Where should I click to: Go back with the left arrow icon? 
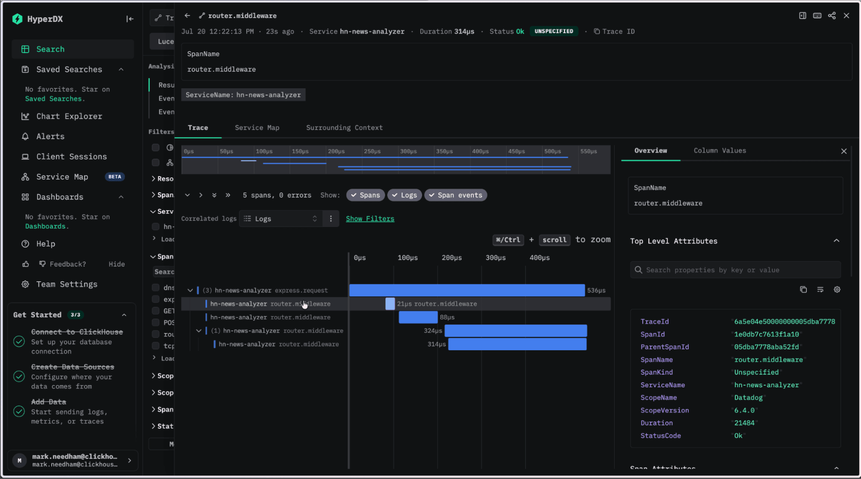[x=187, y=16]
